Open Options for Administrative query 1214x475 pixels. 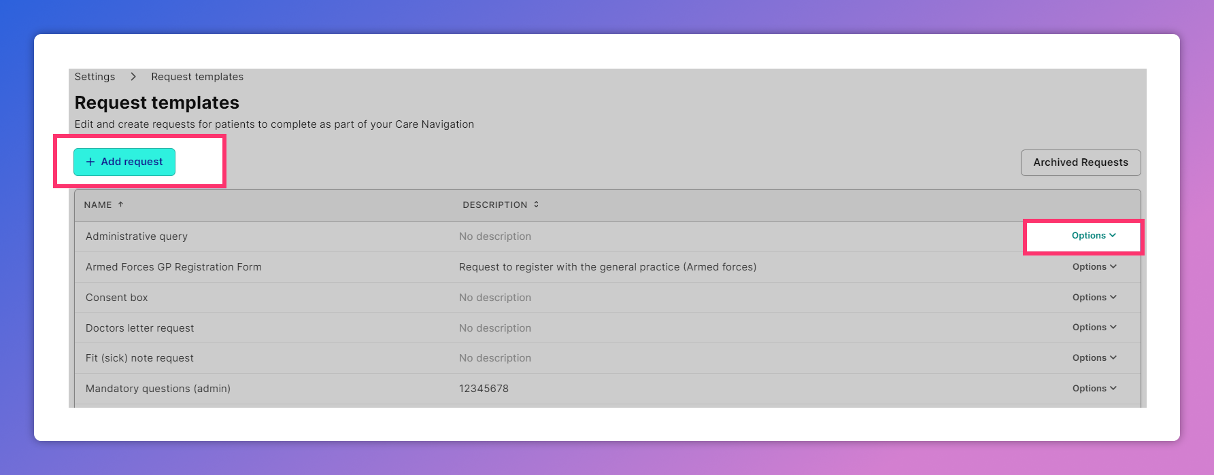(x=1094, y=236)
